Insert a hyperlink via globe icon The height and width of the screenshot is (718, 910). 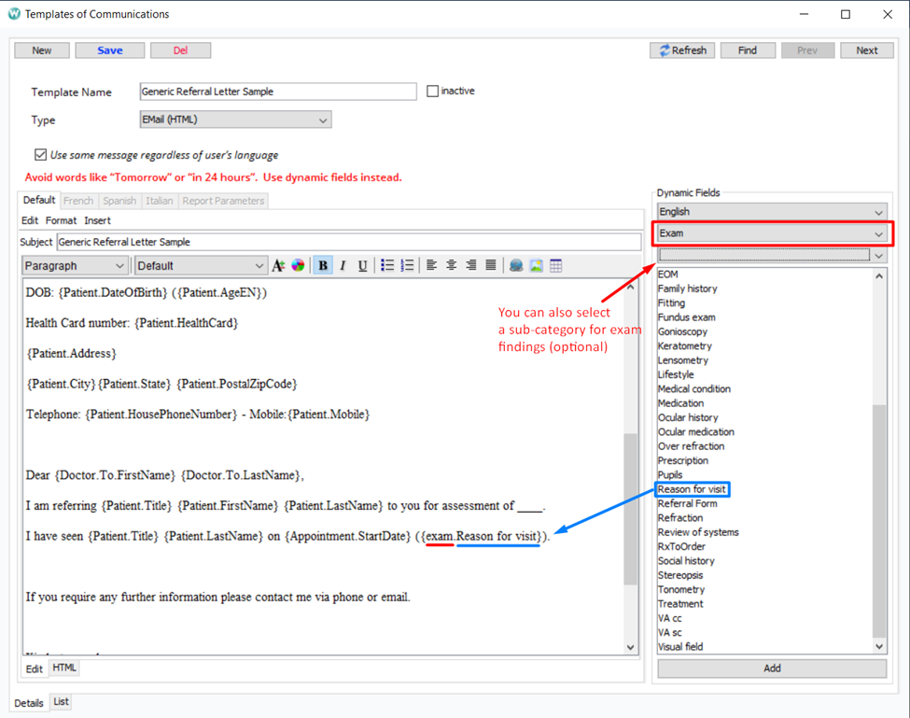pos(516,266)
